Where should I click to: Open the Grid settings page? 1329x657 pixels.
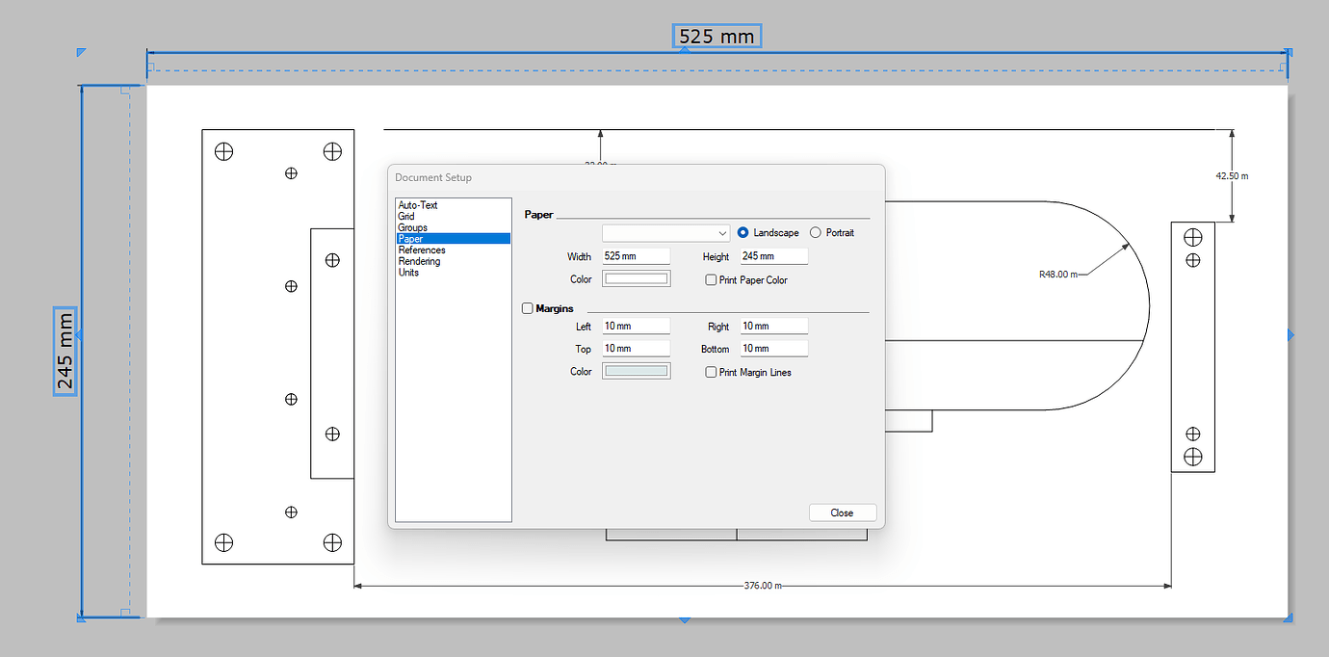tap(406, 216)
